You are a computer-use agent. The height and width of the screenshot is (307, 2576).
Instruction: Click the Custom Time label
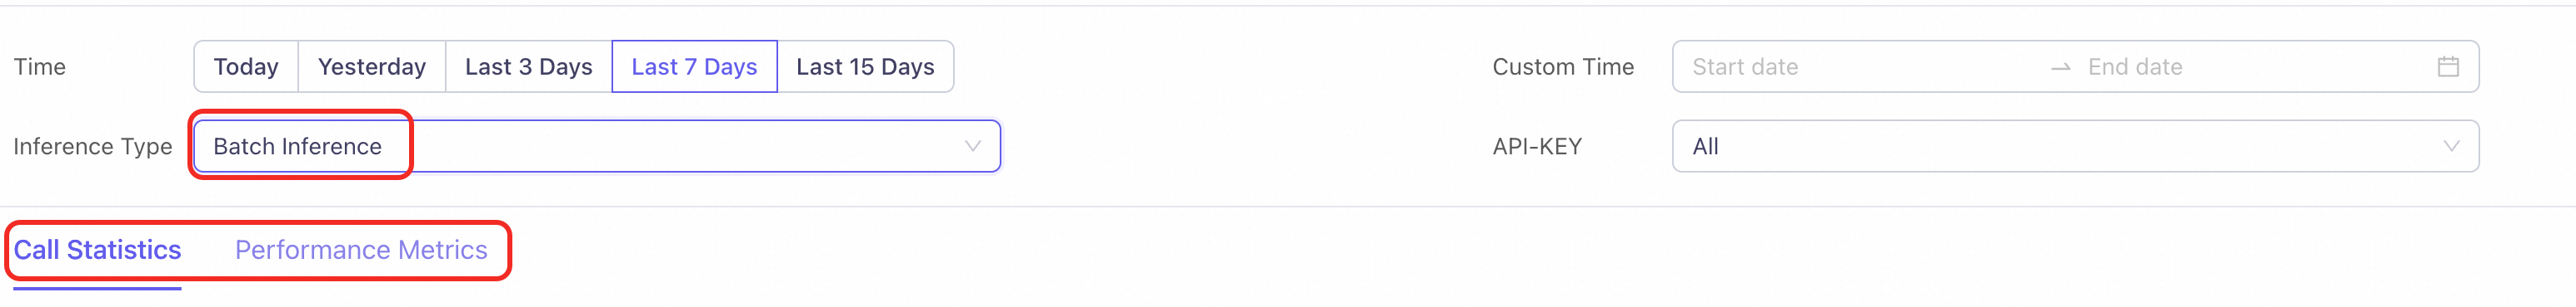click(1563, 66)
